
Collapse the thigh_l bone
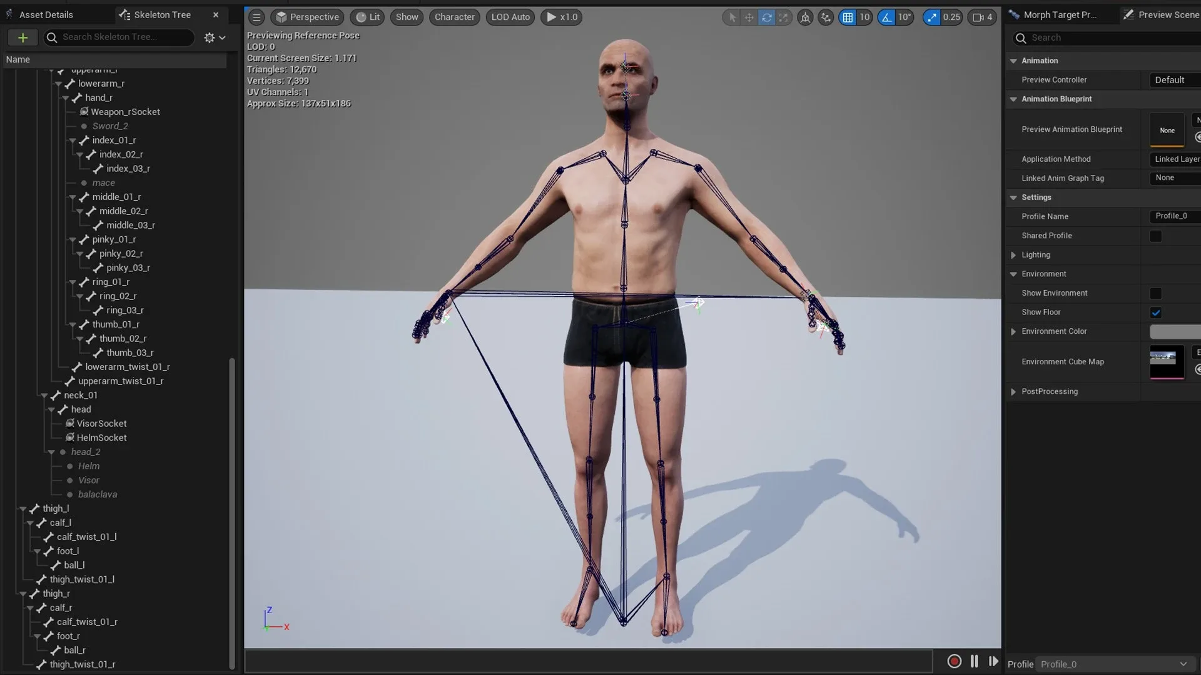click(23, 509)
